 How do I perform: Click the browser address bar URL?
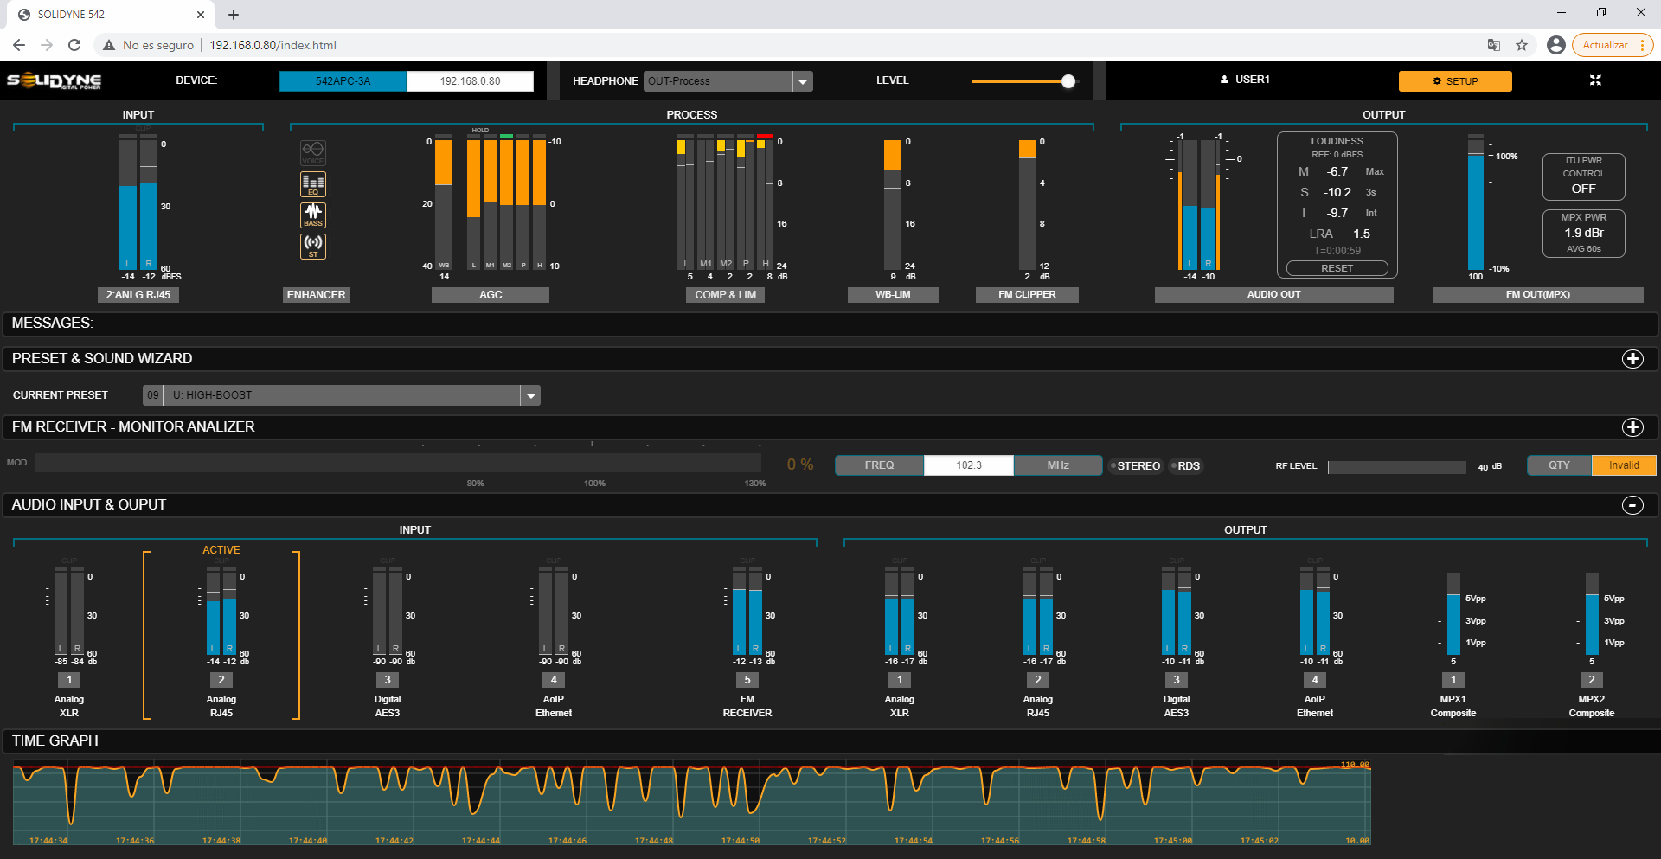pyautogui.click(x=273, y=45)
